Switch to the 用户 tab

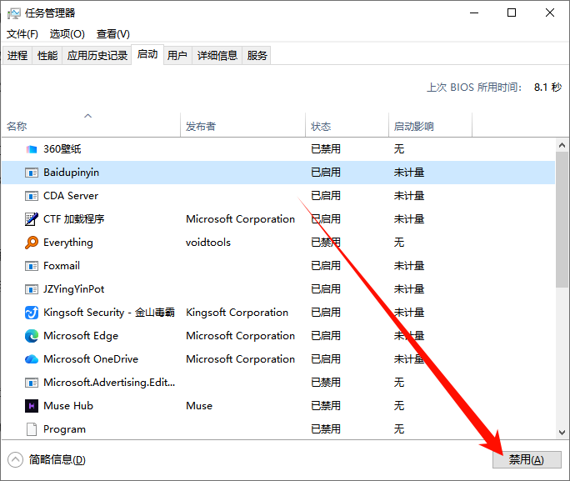click(177, 56)
